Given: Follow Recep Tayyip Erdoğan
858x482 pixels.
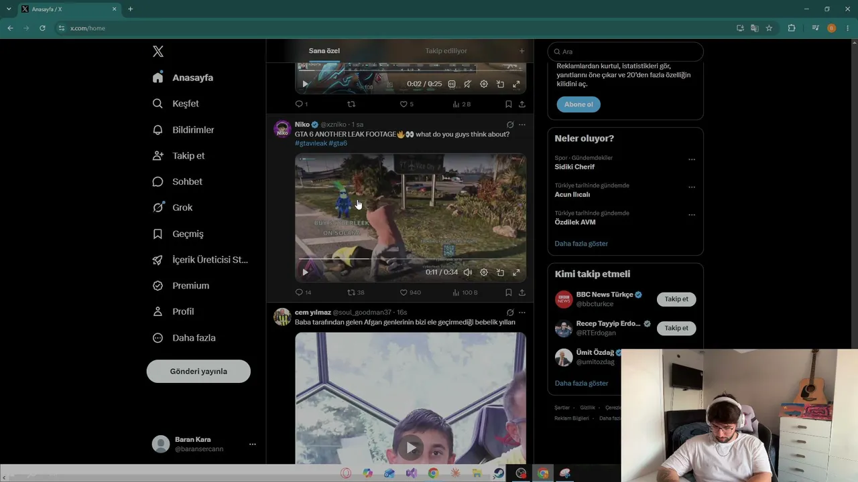Looking at the screenshot, I should pos(676,328).
